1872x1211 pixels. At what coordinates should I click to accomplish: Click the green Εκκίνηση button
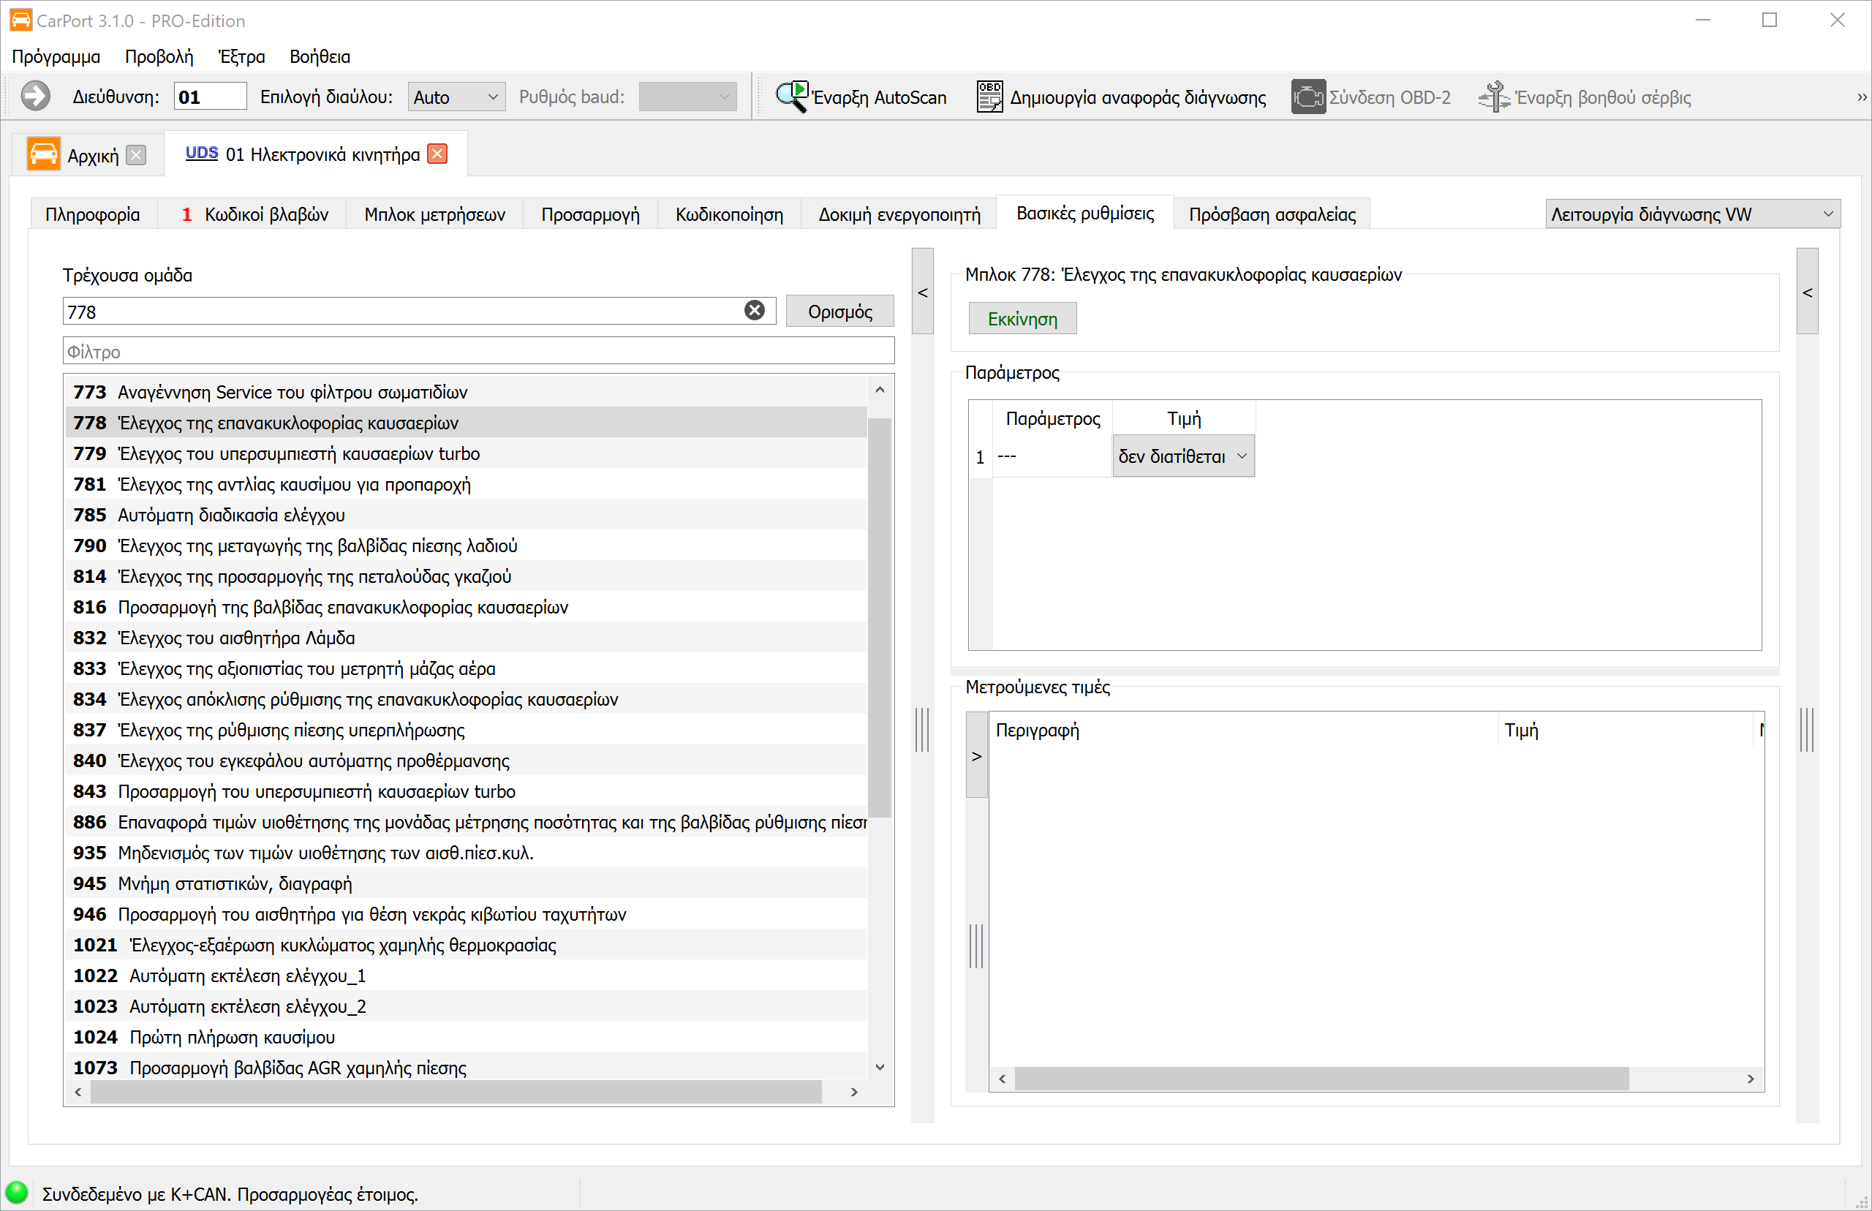[x=1022, y=319]
